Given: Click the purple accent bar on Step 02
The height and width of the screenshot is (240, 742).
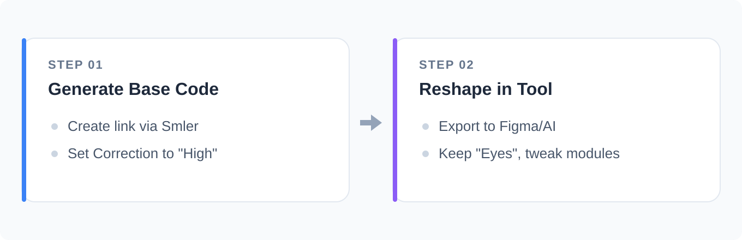Looking at the screenshot, I should pos(395,120).
